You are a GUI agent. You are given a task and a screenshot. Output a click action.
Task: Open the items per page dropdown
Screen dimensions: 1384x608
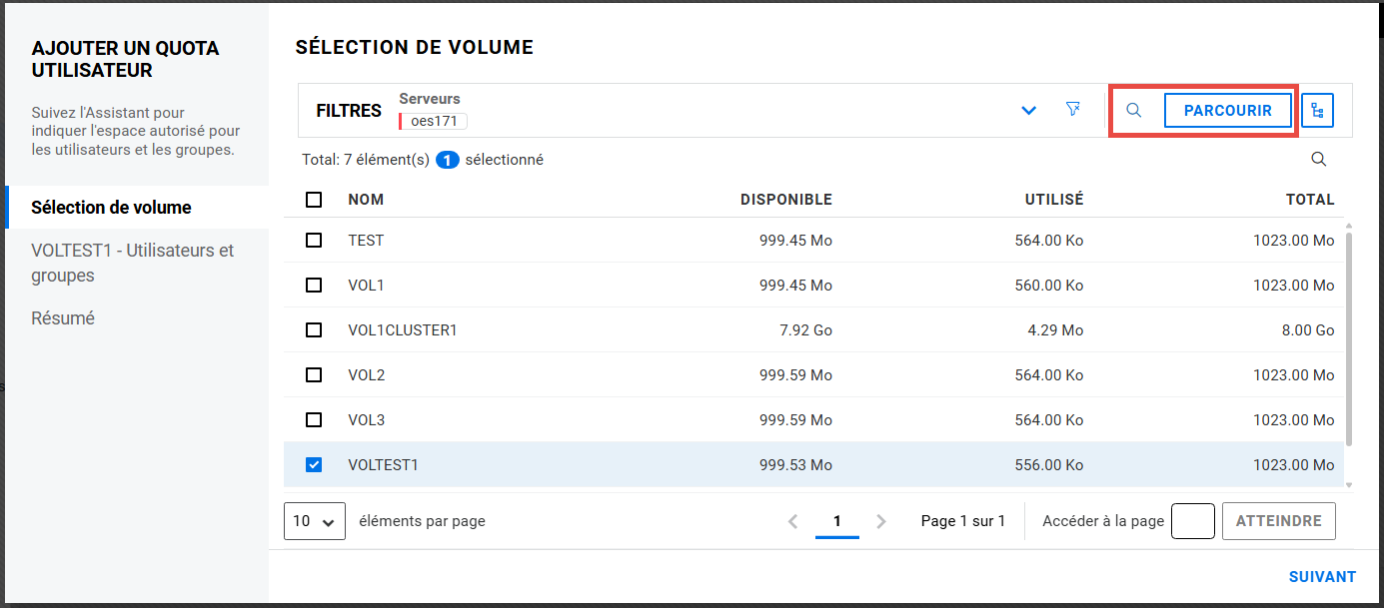(315, 521)
